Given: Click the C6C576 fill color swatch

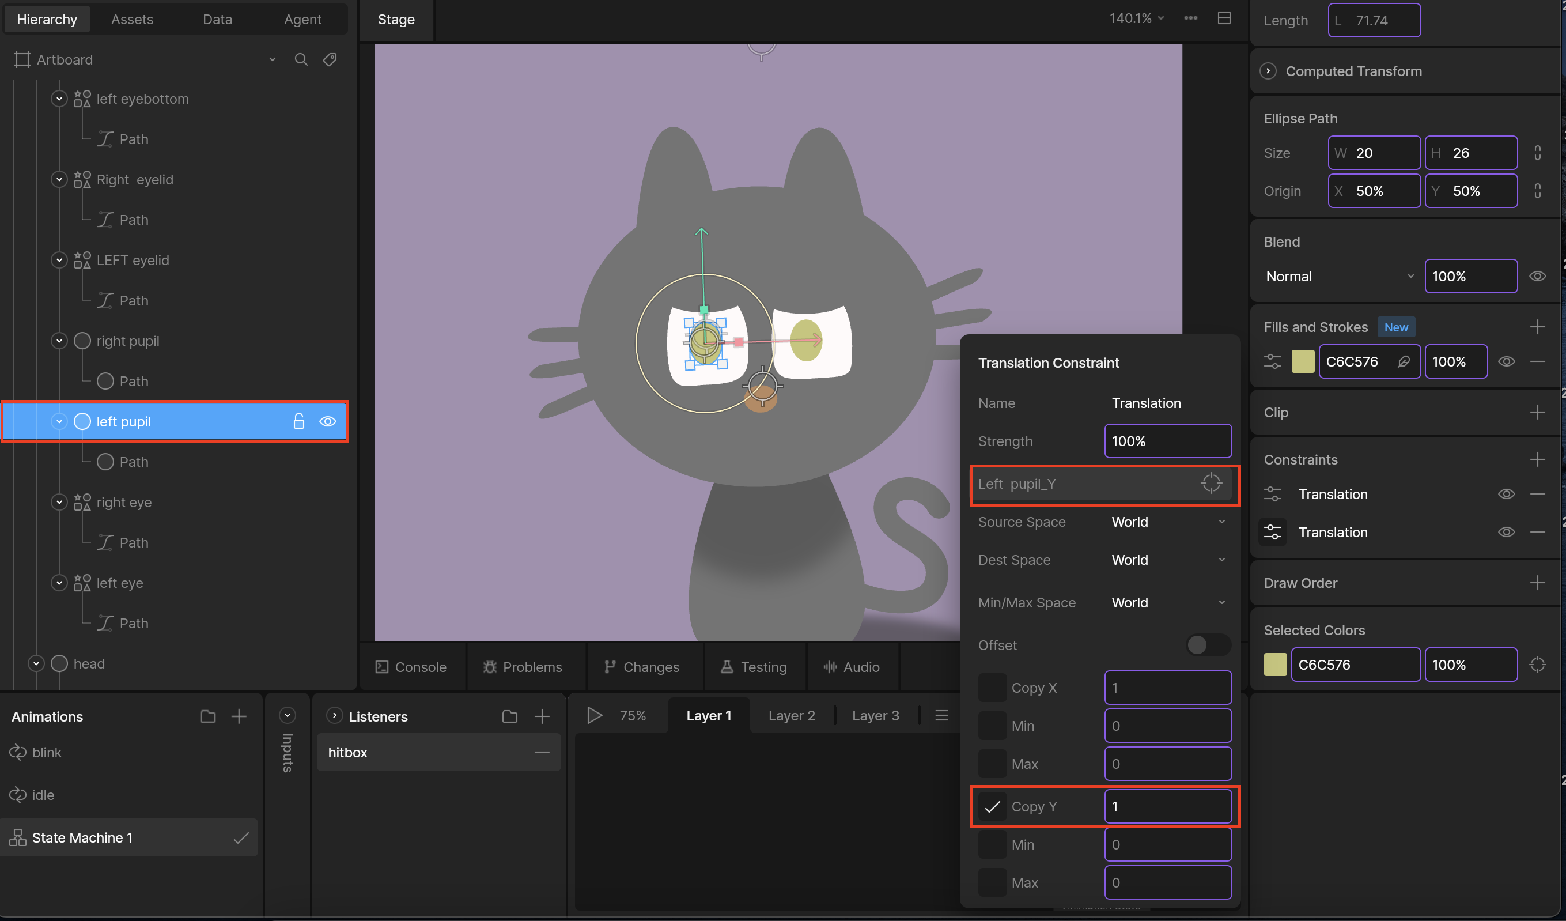Looking at the screenshot, I should tap(1303, 362).
